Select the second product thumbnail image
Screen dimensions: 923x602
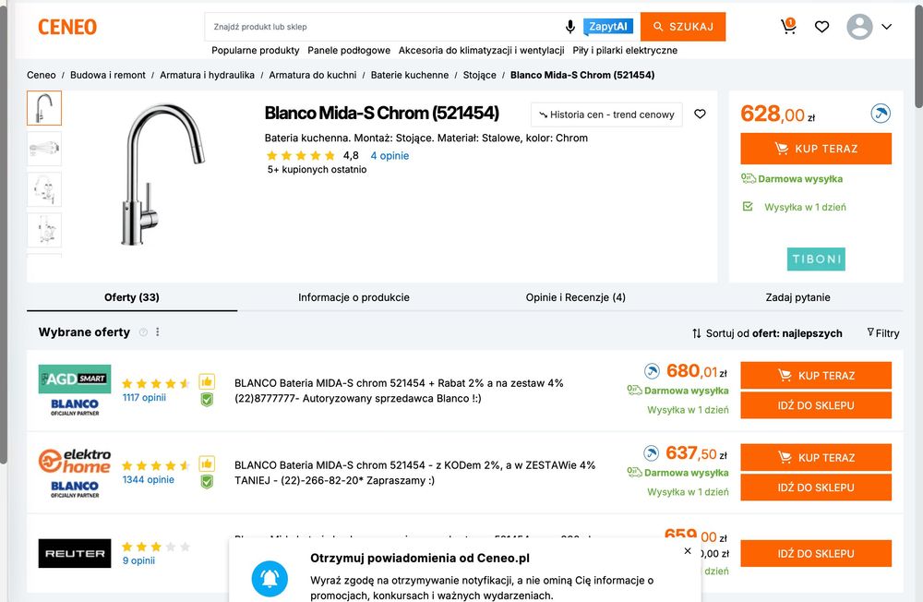(x=44, y=149)
